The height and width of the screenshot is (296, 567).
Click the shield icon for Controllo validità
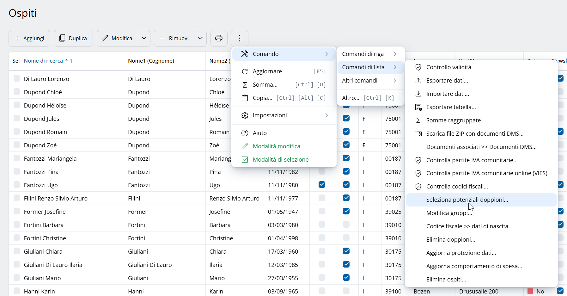pos(418,67)
